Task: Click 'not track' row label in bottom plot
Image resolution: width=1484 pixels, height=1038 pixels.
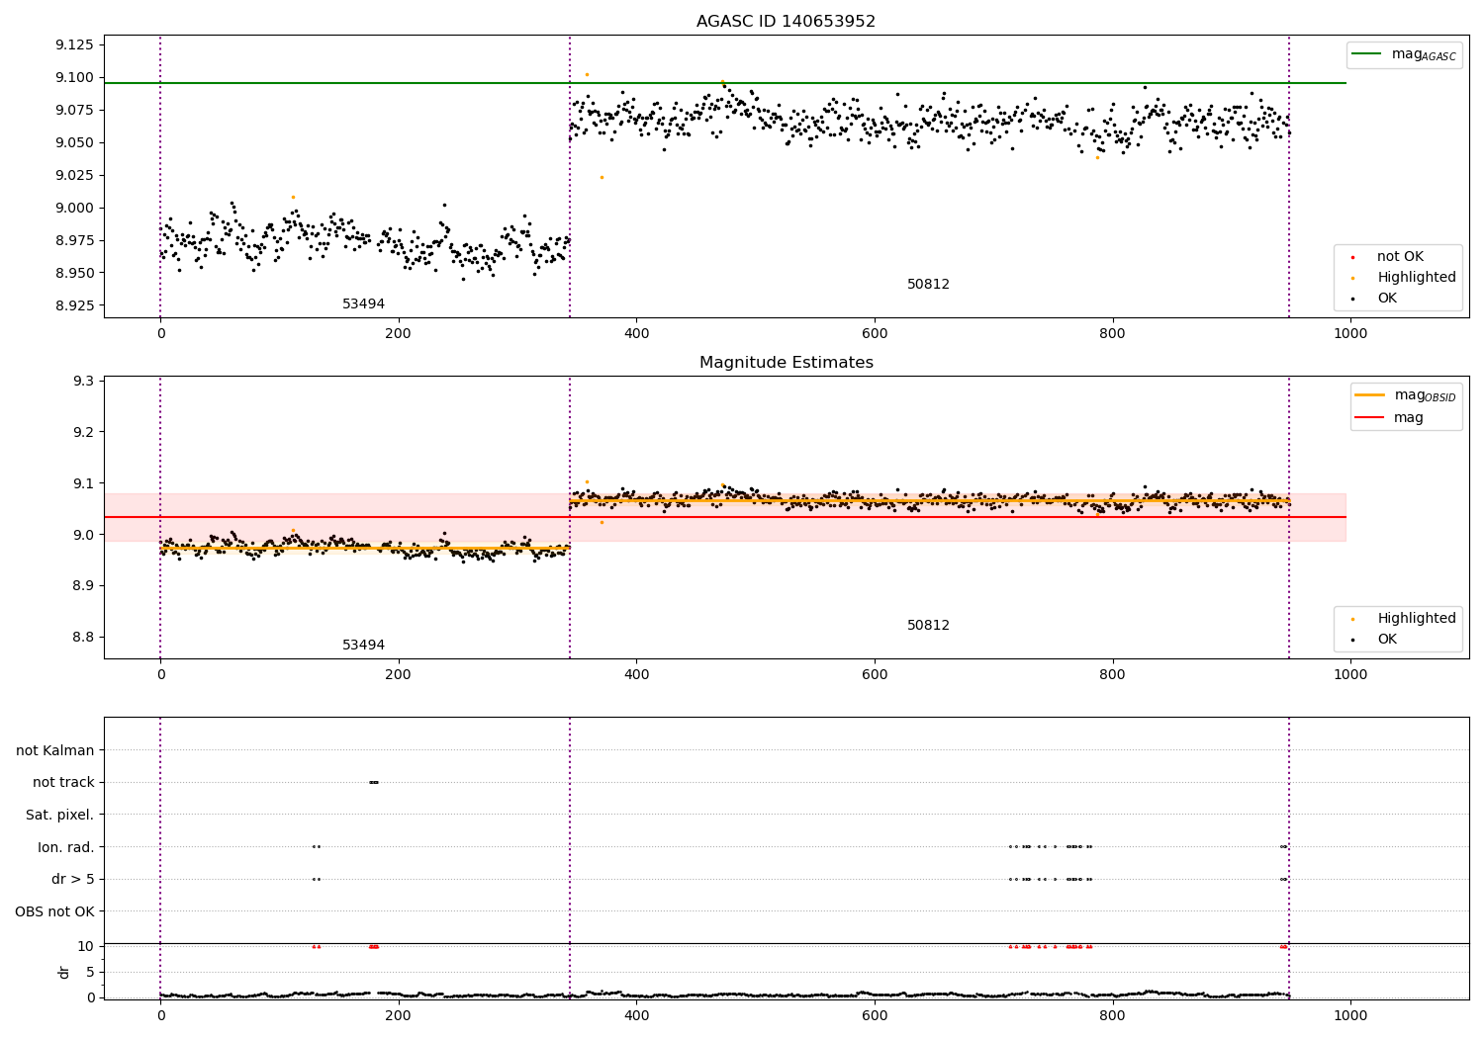Action: pos(63,782)
